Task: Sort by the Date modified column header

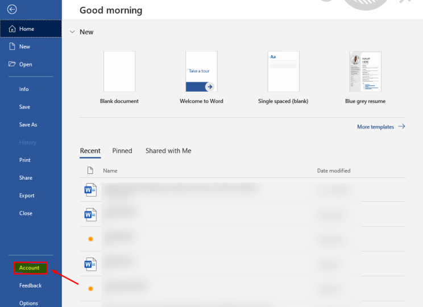Action: (x=334, y=171)
